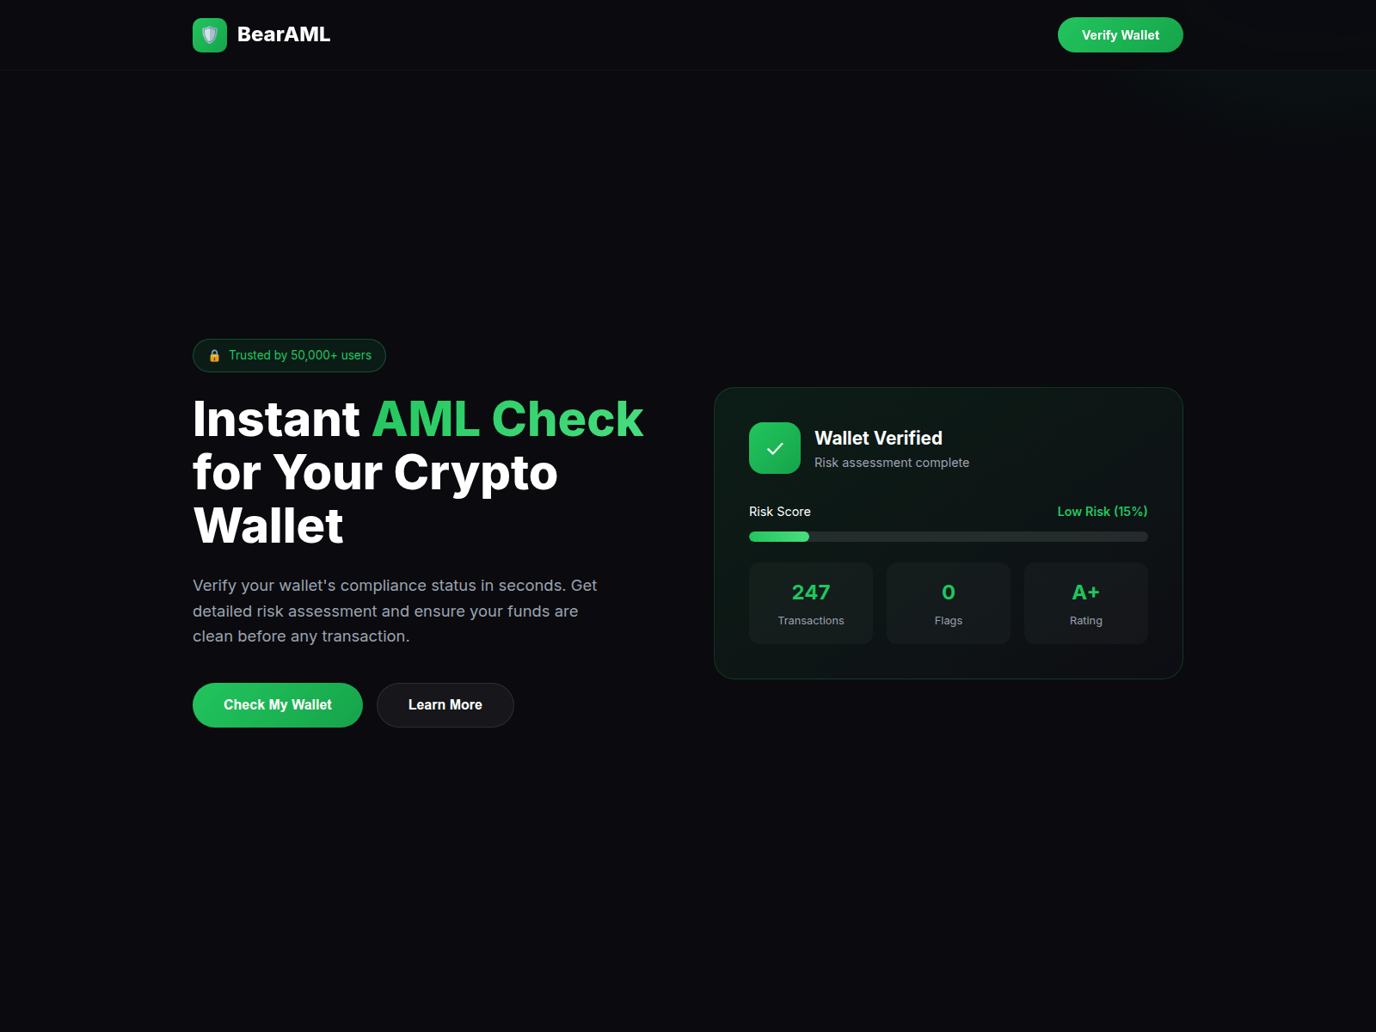
Task: Click the Risk assessment complete subtitle
Action: pos(892,463)
